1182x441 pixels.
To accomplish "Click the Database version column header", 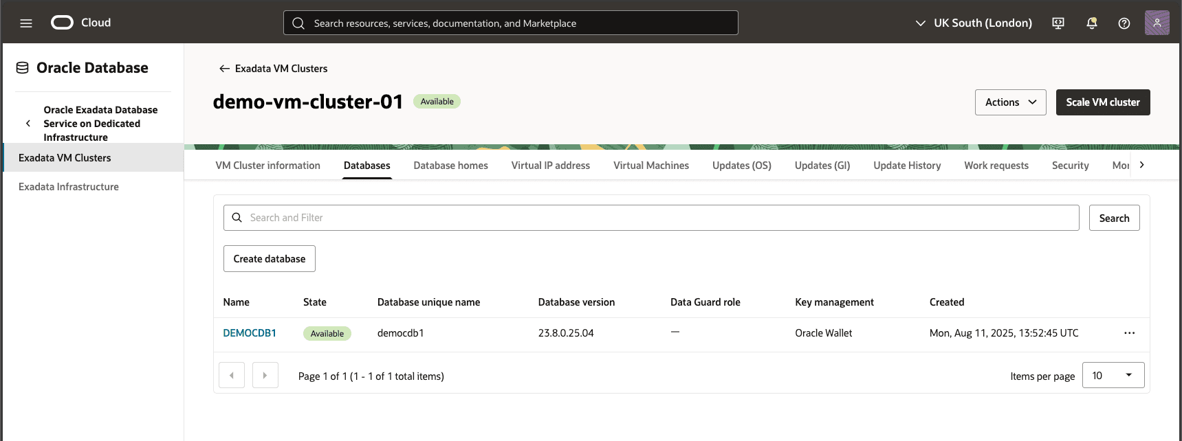I will tap(576, 302).
